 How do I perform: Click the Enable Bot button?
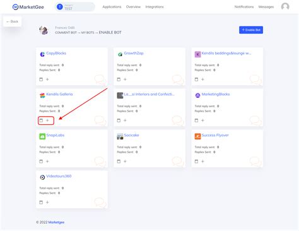pyautogui.click(x=251, y=30)
